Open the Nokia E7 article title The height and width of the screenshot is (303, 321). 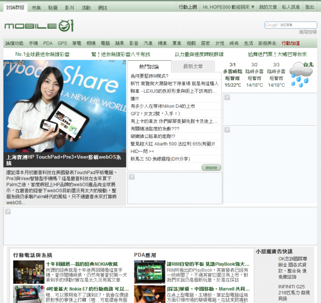pyautogui.click(x=87, y=289)
